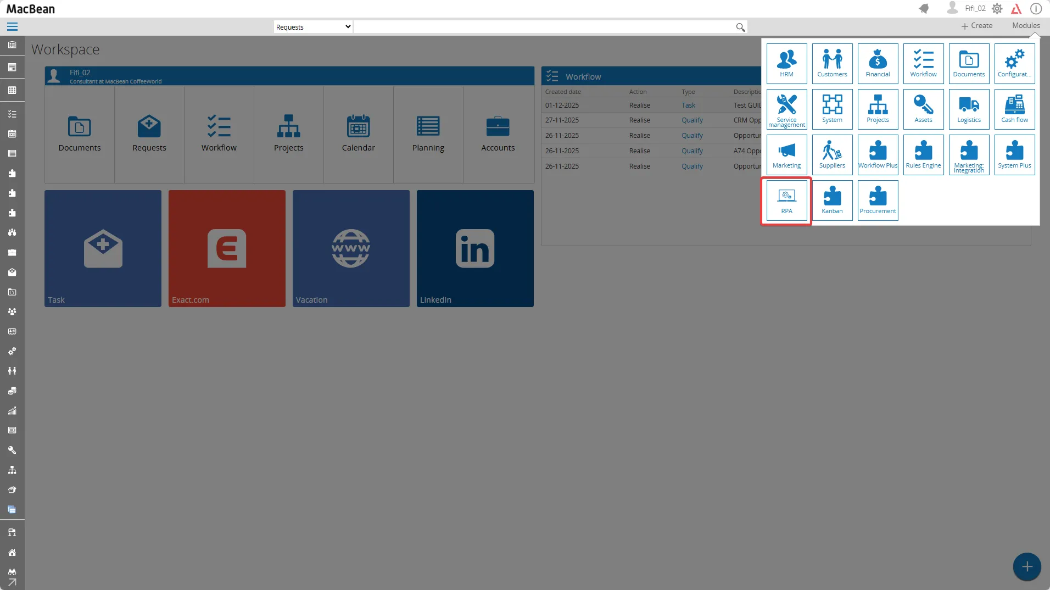The height and width of the screenshot is (590, 1050).
Task: Open the settings gear in the top bar
Action: 998,9
